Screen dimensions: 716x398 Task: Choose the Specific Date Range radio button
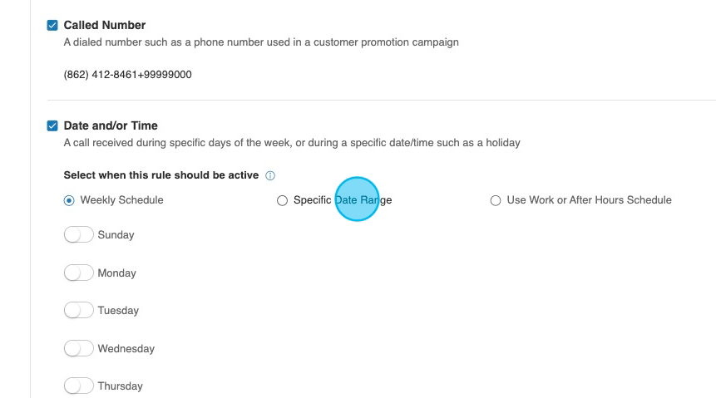282,200
